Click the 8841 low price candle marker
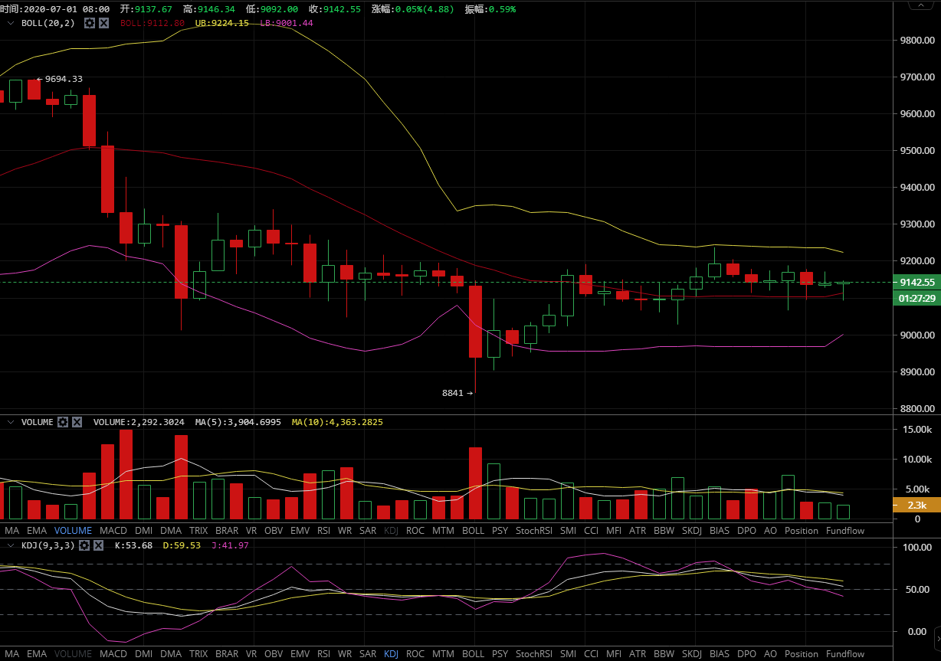The width and height of the screenshot is (941, 661). [x=457, y=393]
